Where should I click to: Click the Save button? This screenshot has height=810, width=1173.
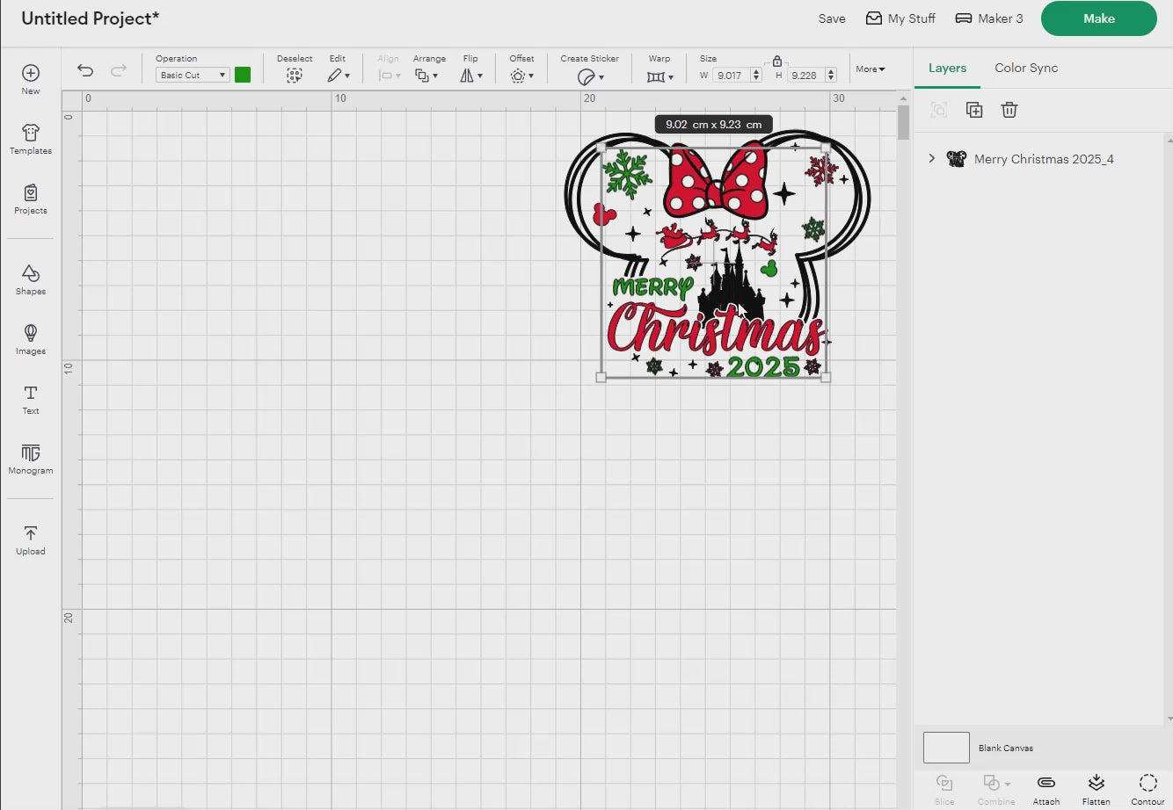[832, 18]
